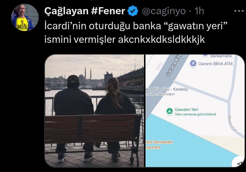Click the Rıhtım Cd. street label
The width and height of the screenshot is (246, 172).
click(232, 124)
